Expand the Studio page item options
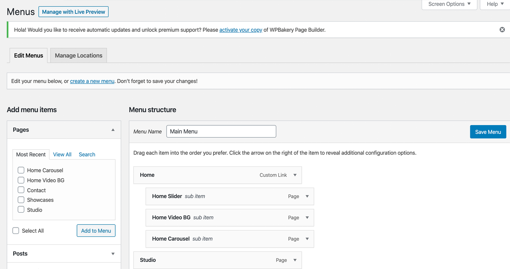510x269 pixels. 295,260
